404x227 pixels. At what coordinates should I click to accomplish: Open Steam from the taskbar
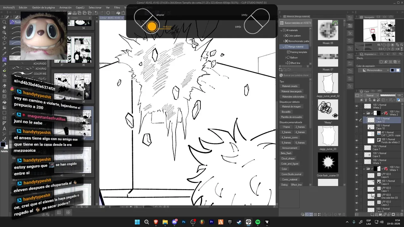coord(239,222)
